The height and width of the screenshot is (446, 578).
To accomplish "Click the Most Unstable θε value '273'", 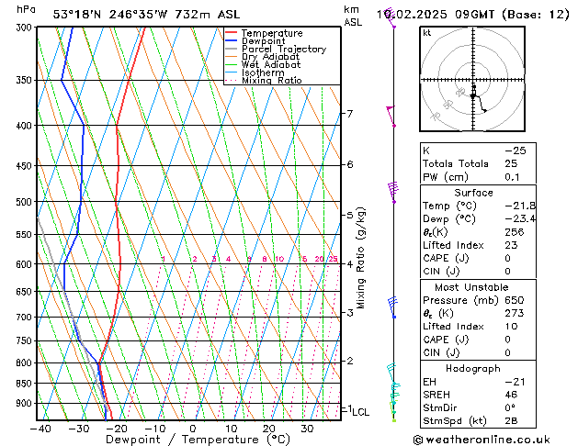I will coord(515,313).
